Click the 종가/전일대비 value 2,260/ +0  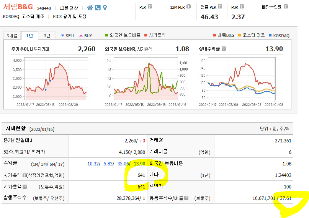point(135,141)
